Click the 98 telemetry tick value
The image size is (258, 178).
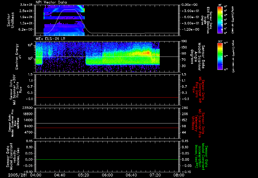click(184, 126)
